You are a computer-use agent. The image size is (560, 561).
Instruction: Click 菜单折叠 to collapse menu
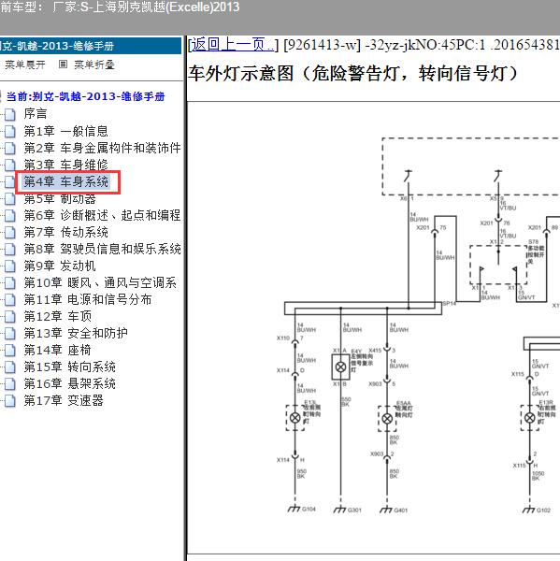94,65
